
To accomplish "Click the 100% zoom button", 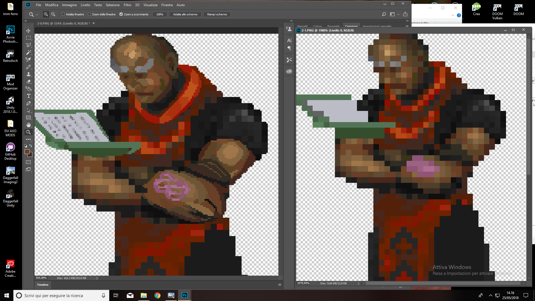I will [x=160, y=14].
